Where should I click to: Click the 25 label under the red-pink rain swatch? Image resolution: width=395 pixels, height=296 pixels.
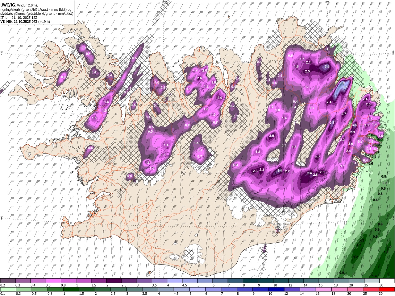click(365, 294)
